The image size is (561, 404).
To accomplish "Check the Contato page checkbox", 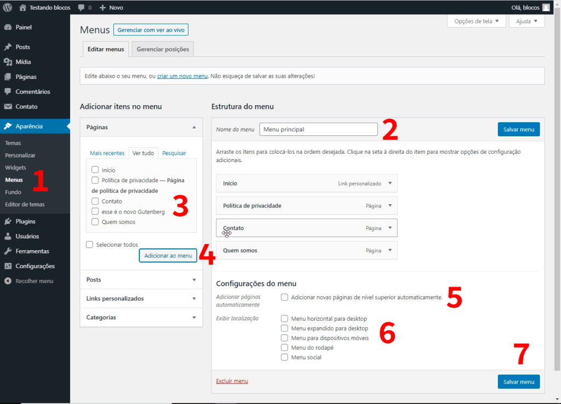I will point(95,201).
